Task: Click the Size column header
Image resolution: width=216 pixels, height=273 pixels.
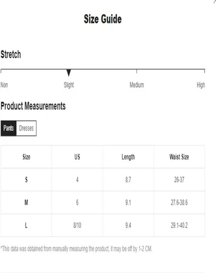Action: coord(26,157)
